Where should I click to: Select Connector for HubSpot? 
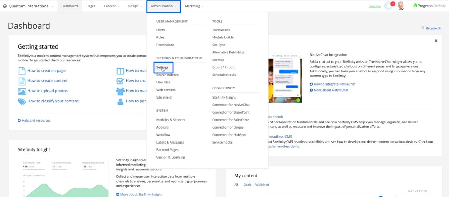229,135
